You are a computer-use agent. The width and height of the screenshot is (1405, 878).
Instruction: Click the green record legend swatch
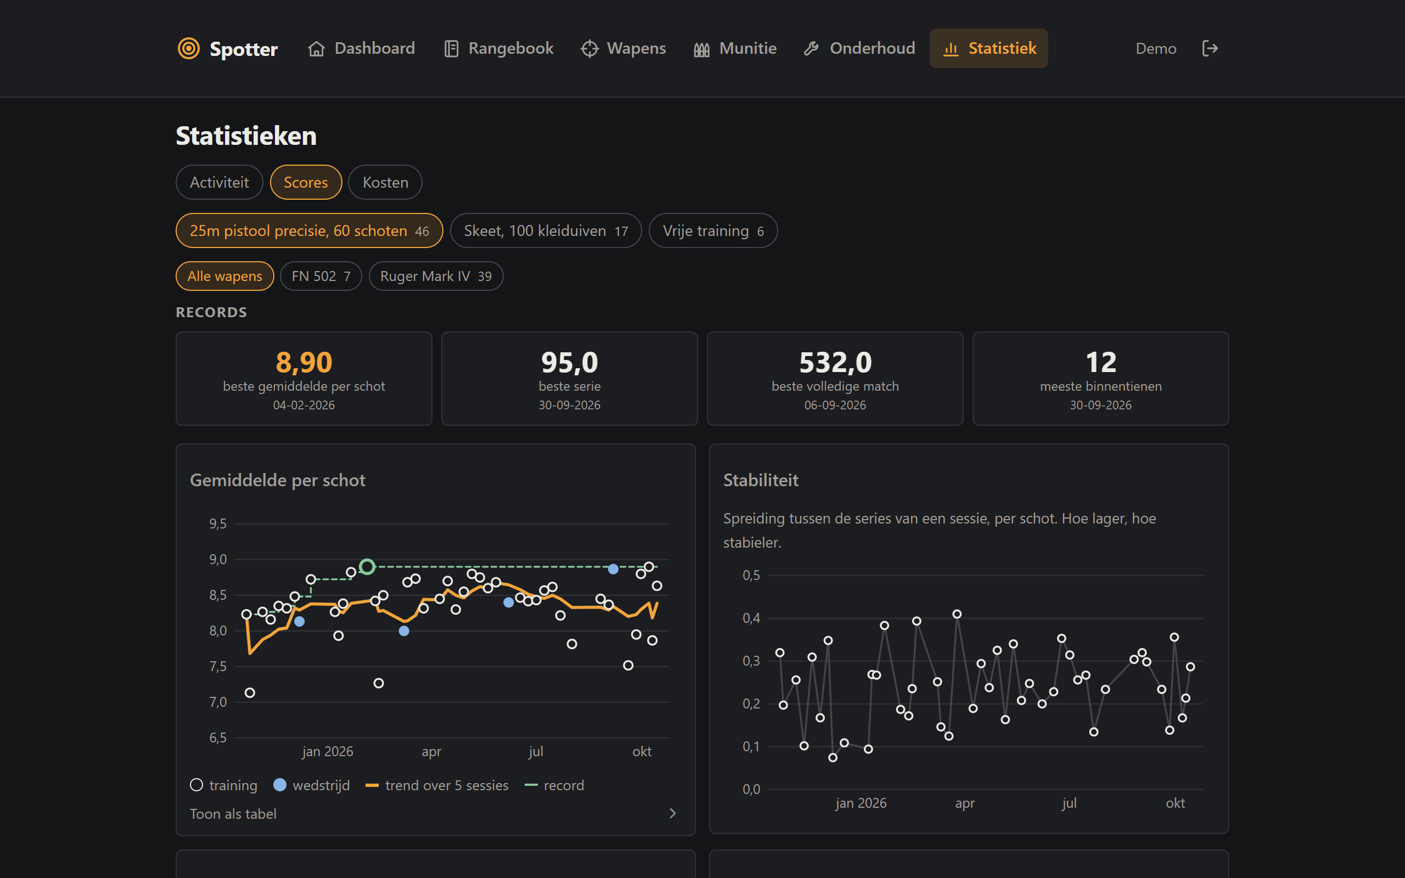pos(531,785)
